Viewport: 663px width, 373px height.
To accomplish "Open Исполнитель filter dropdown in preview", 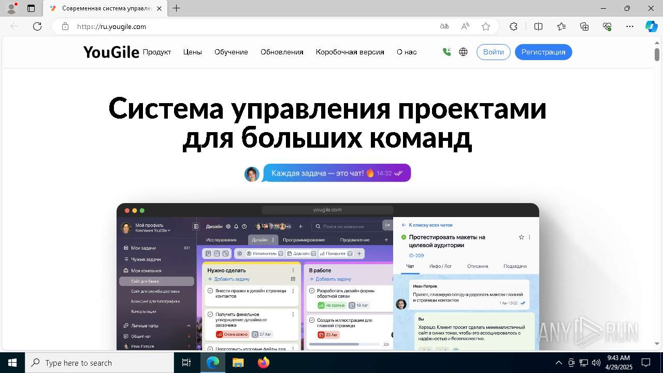I will click(264, 253).
